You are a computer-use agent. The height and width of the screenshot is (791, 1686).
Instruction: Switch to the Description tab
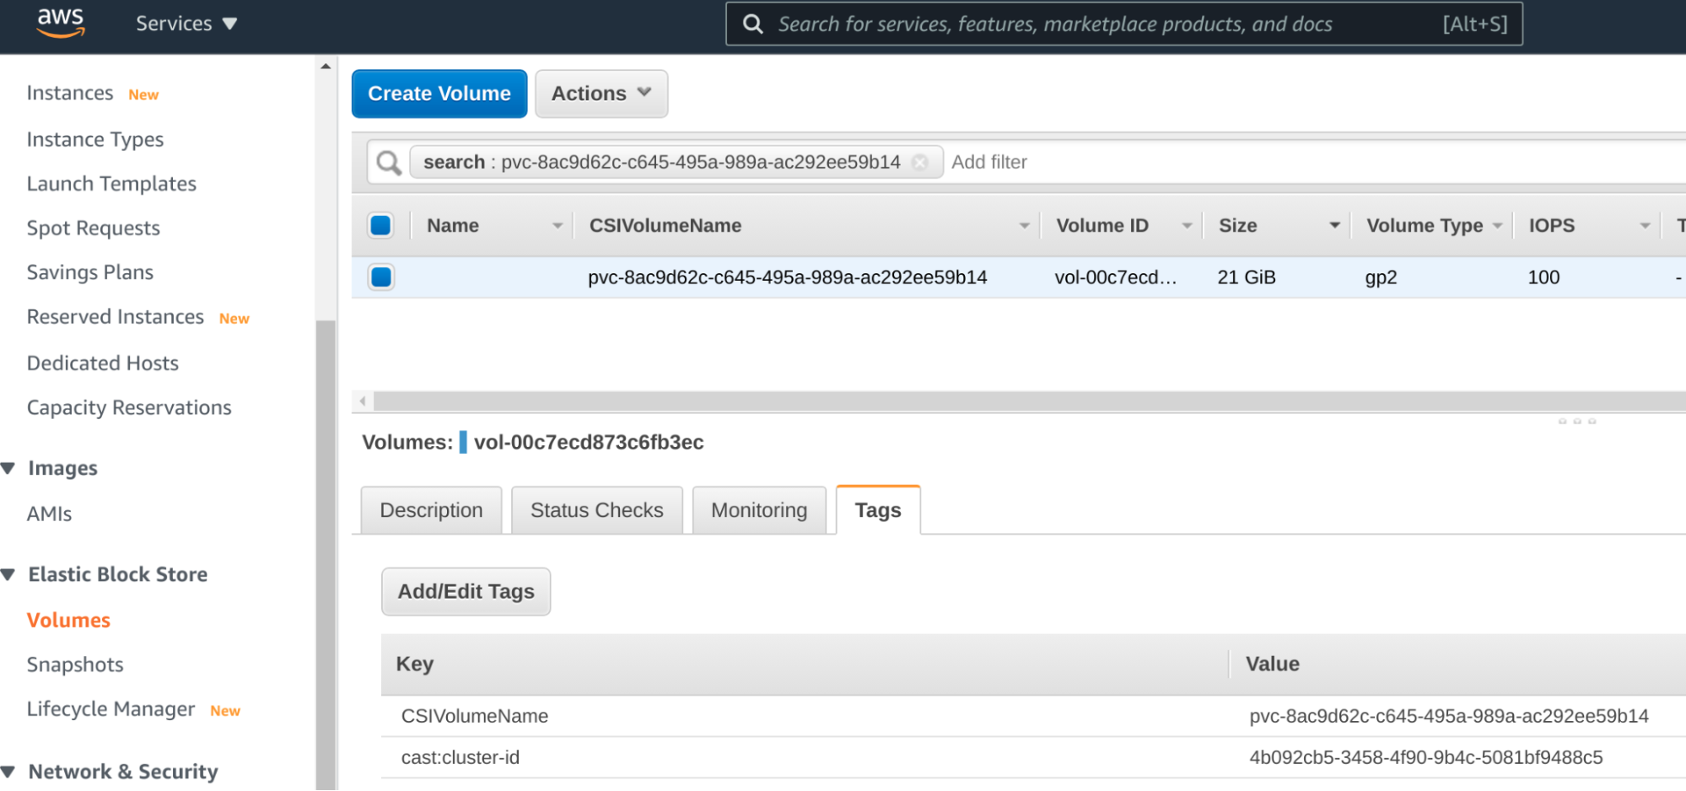tap(431, 509)
